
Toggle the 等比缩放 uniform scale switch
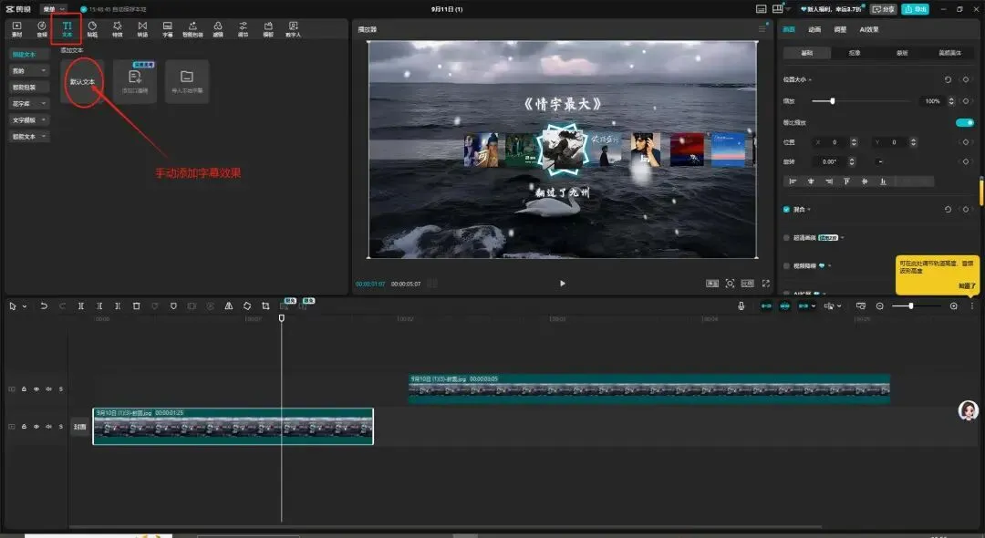pos(964,122)
